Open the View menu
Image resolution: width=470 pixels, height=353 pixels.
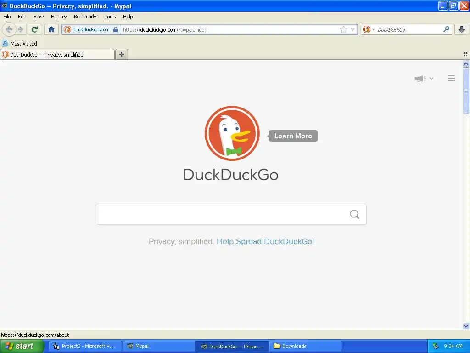click(x=39, y=17)
